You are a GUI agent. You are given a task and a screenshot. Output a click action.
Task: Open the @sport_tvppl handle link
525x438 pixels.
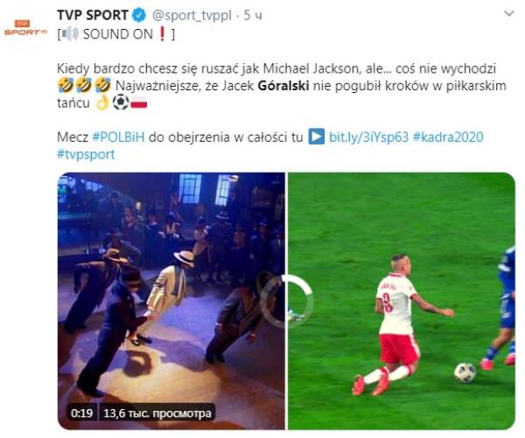[x=192, y=16]
